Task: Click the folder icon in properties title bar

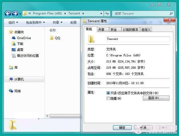Action: click(x=84, y=21)
